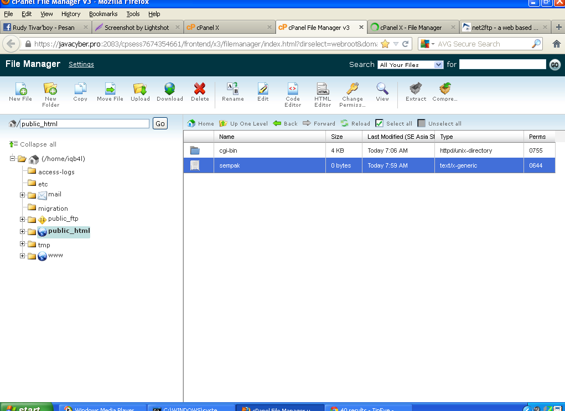Open the Settings link
565x411 pixels.
coord(81,64)
